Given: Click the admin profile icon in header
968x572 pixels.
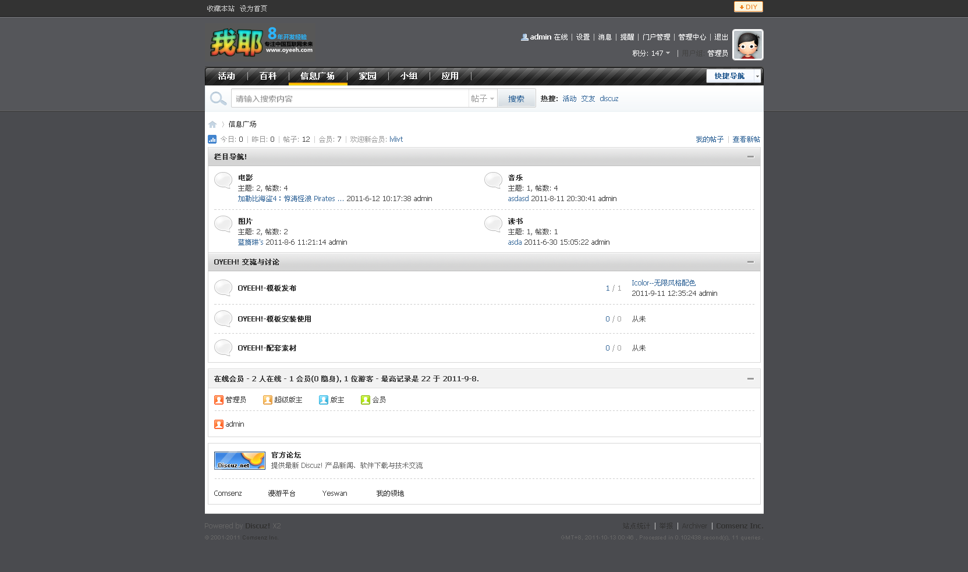Looking at the screenshot, I should pyautogui.click(x=524, y=37).
